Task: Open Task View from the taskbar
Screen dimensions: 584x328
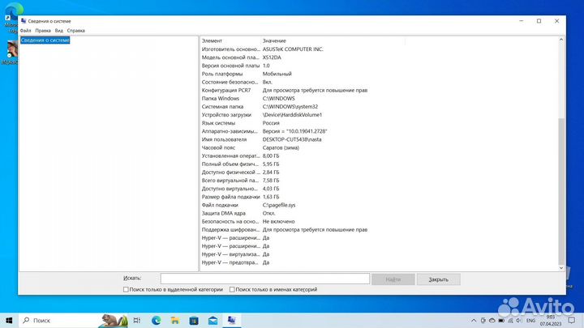Action: pyautogui.click(x=136, y=320)
